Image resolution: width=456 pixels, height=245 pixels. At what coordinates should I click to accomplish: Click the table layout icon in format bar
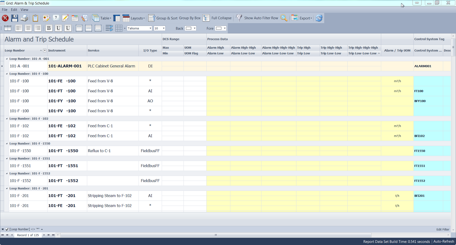[x=8, y=28]
